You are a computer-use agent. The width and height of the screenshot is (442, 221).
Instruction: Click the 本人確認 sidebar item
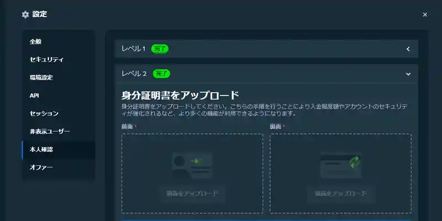coord(41,149)
